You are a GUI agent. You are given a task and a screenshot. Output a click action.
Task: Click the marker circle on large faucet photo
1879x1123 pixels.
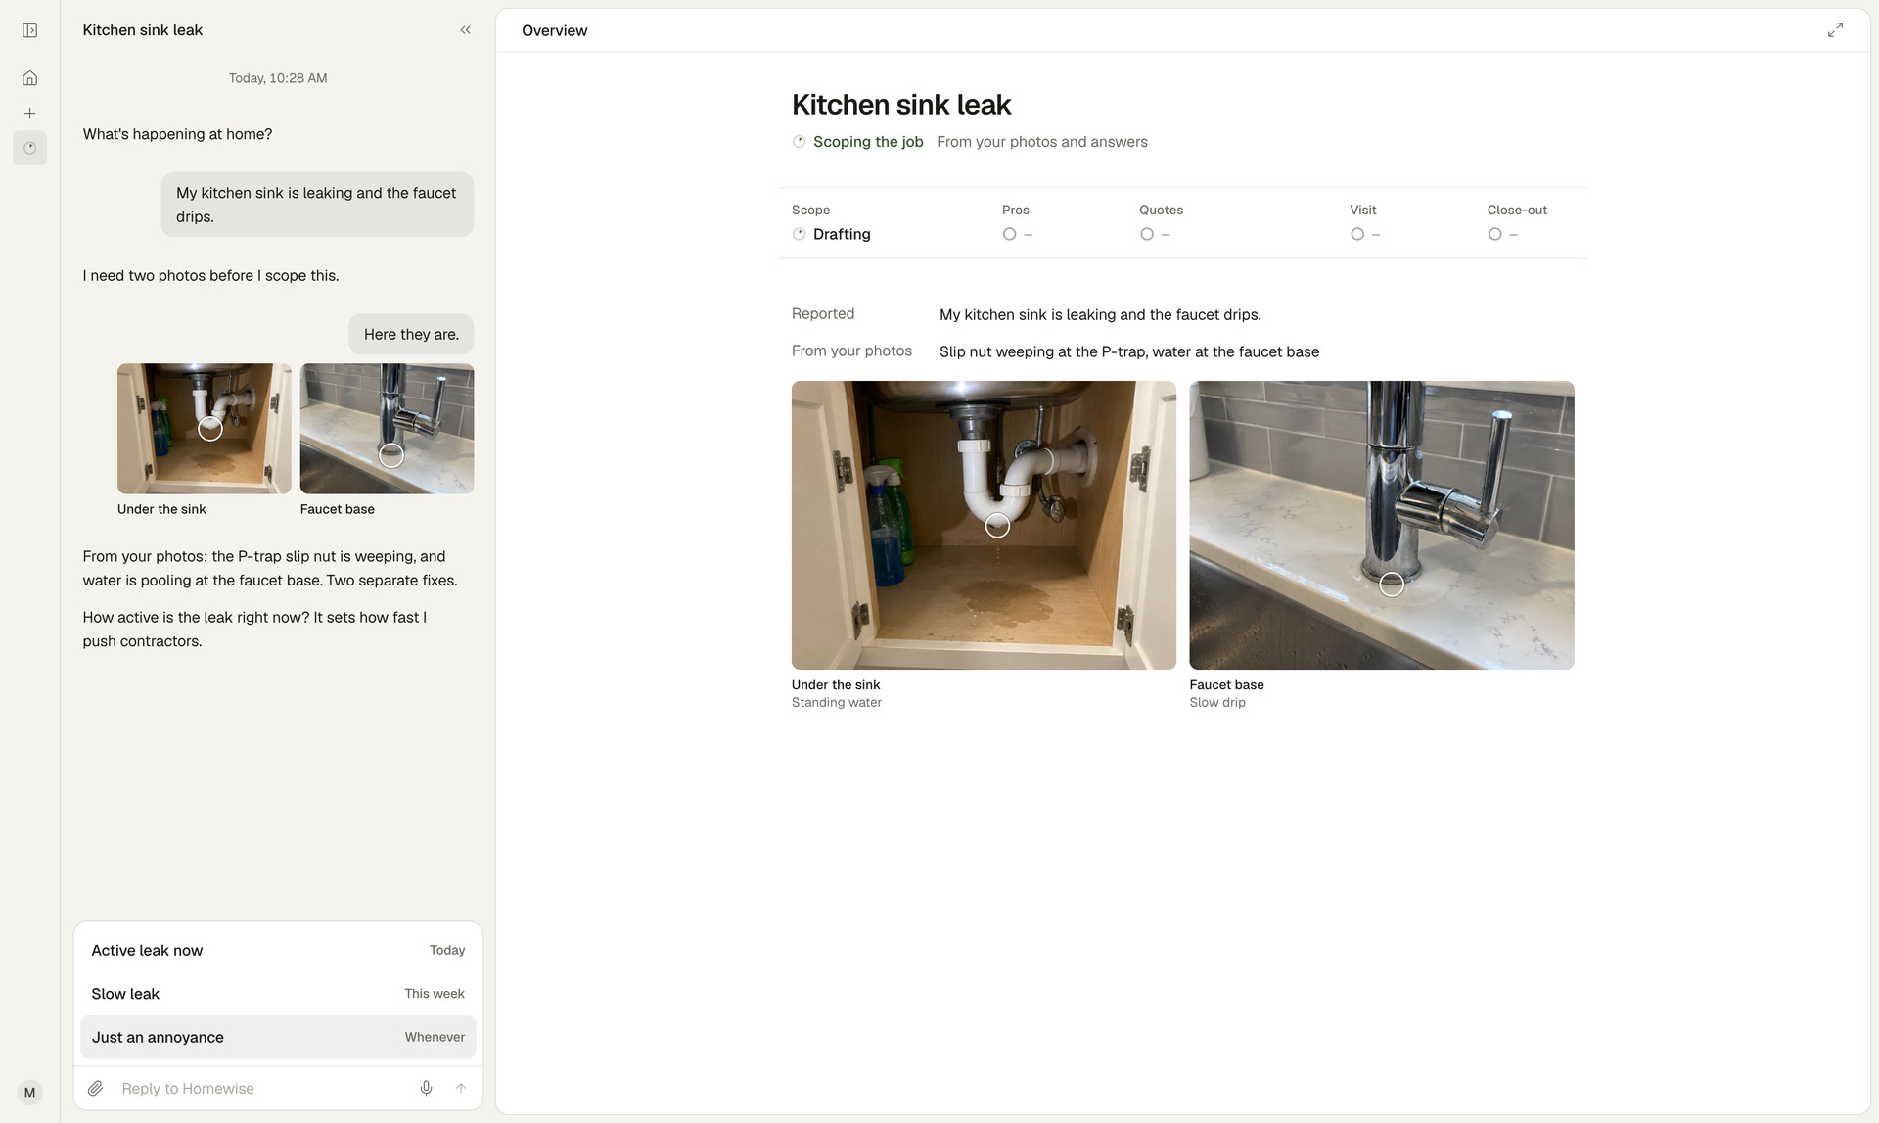tap(1392, 585)
